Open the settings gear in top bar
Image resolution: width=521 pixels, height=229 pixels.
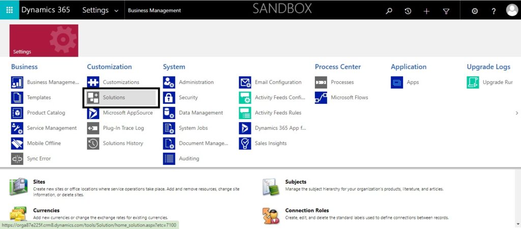475,11
